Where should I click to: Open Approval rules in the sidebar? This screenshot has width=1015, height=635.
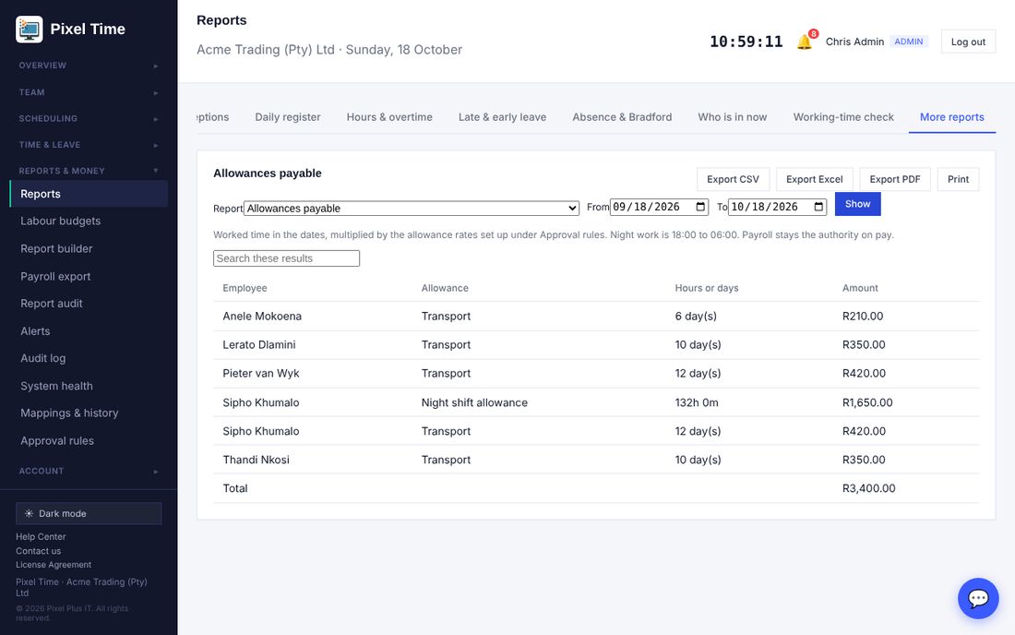(x=89, y=441)
